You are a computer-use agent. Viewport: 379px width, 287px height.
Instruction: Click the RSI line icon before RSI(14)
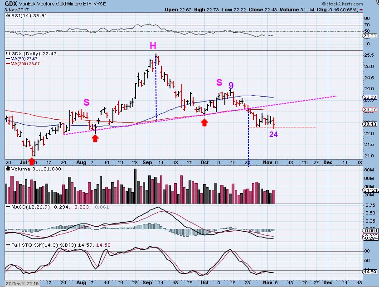click(8, 16)
